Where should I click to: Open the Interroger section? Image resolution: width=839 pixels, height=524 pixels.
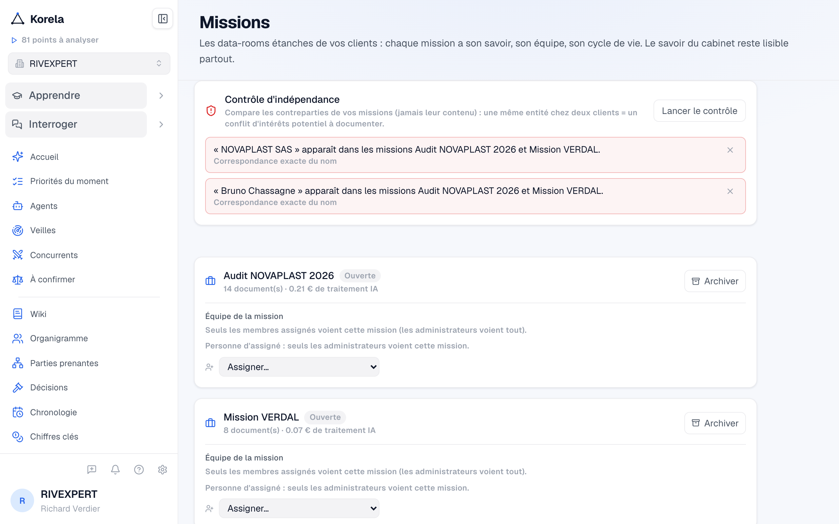[x=76, y=124]
